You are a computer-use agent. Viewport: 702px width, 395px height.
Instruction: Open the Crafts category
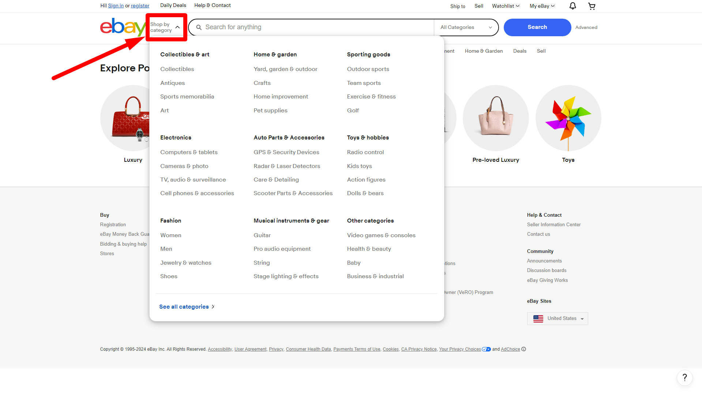(262, 83)
